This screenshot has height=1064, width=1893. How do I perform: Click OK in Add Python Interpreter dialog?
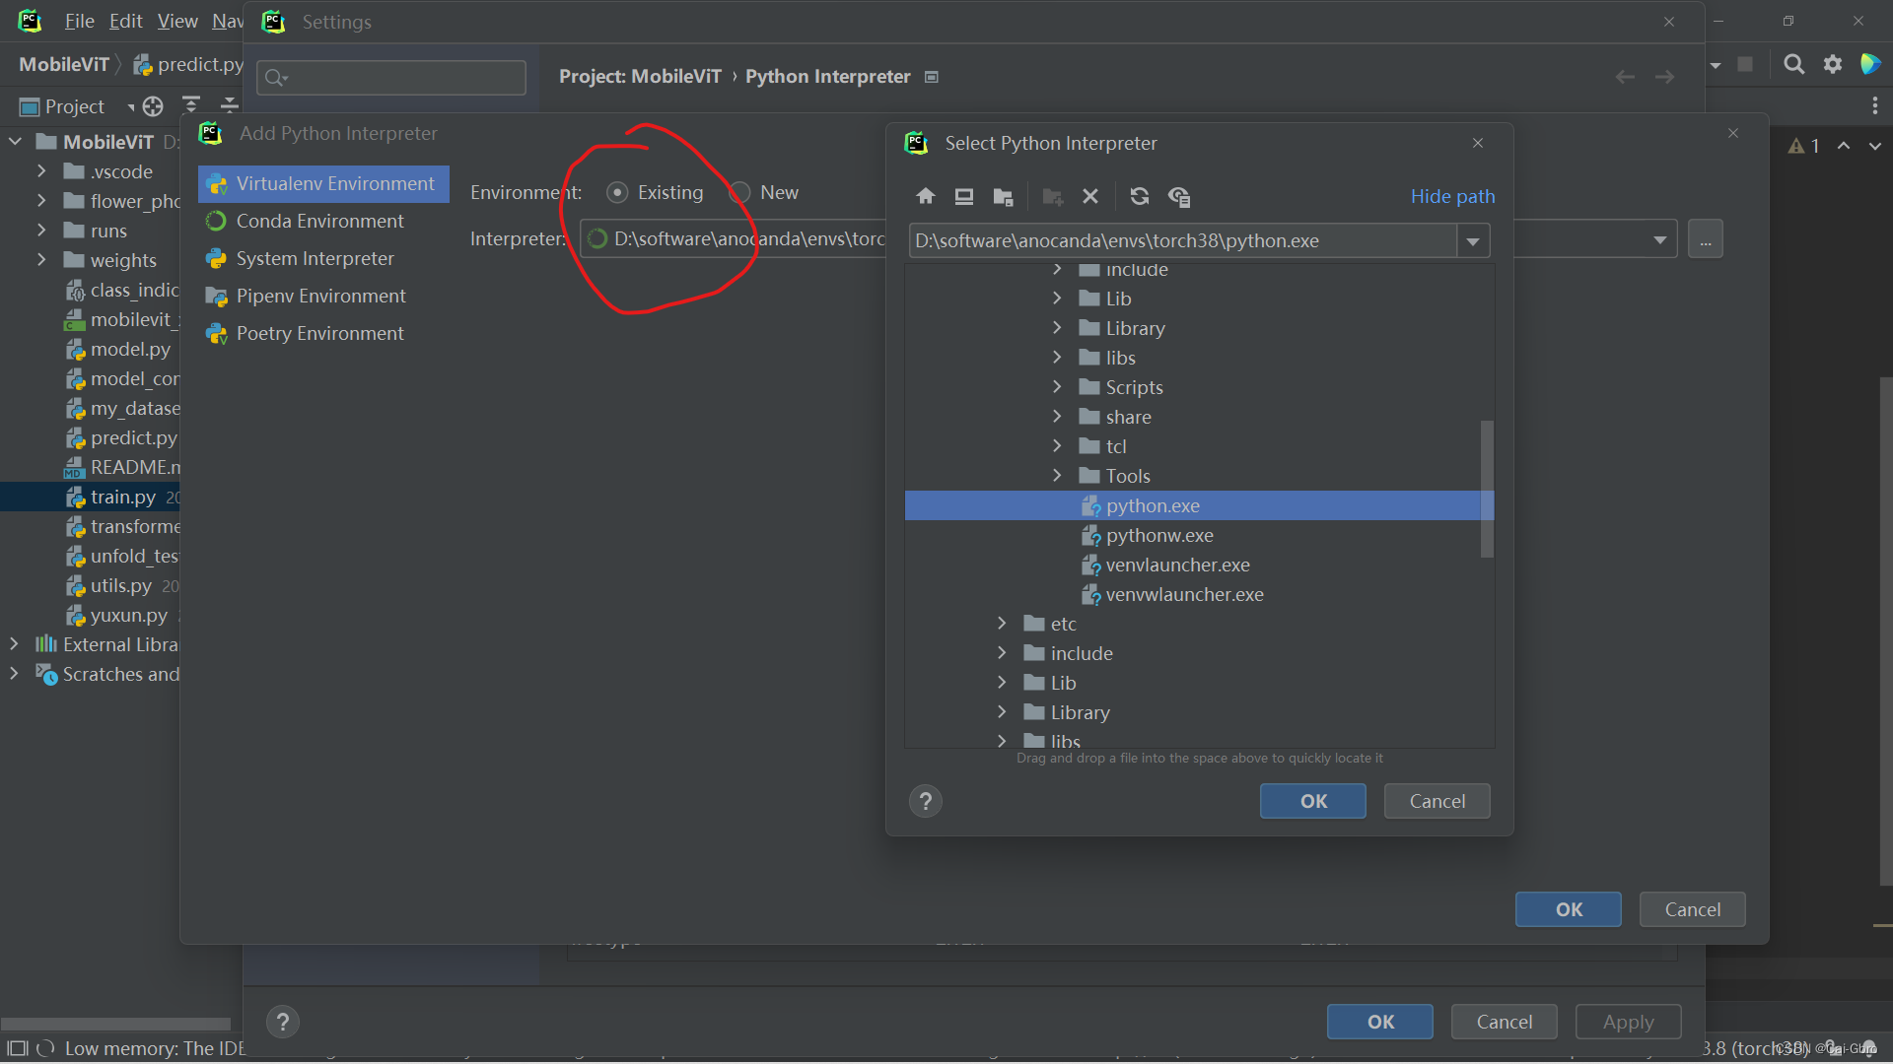[x=1569, y=909]
